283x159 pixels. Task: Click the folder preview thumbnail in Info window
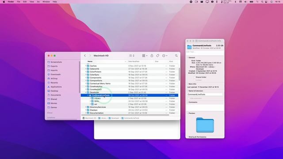tap(205, 125)
